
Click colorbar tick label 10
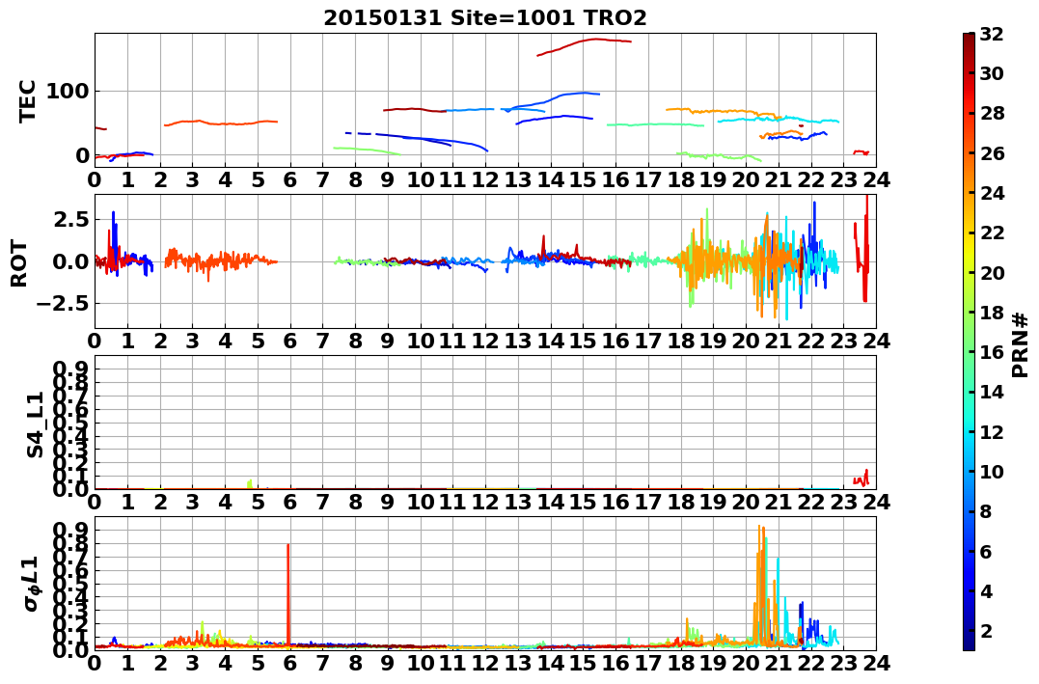[x=992, y=471]
